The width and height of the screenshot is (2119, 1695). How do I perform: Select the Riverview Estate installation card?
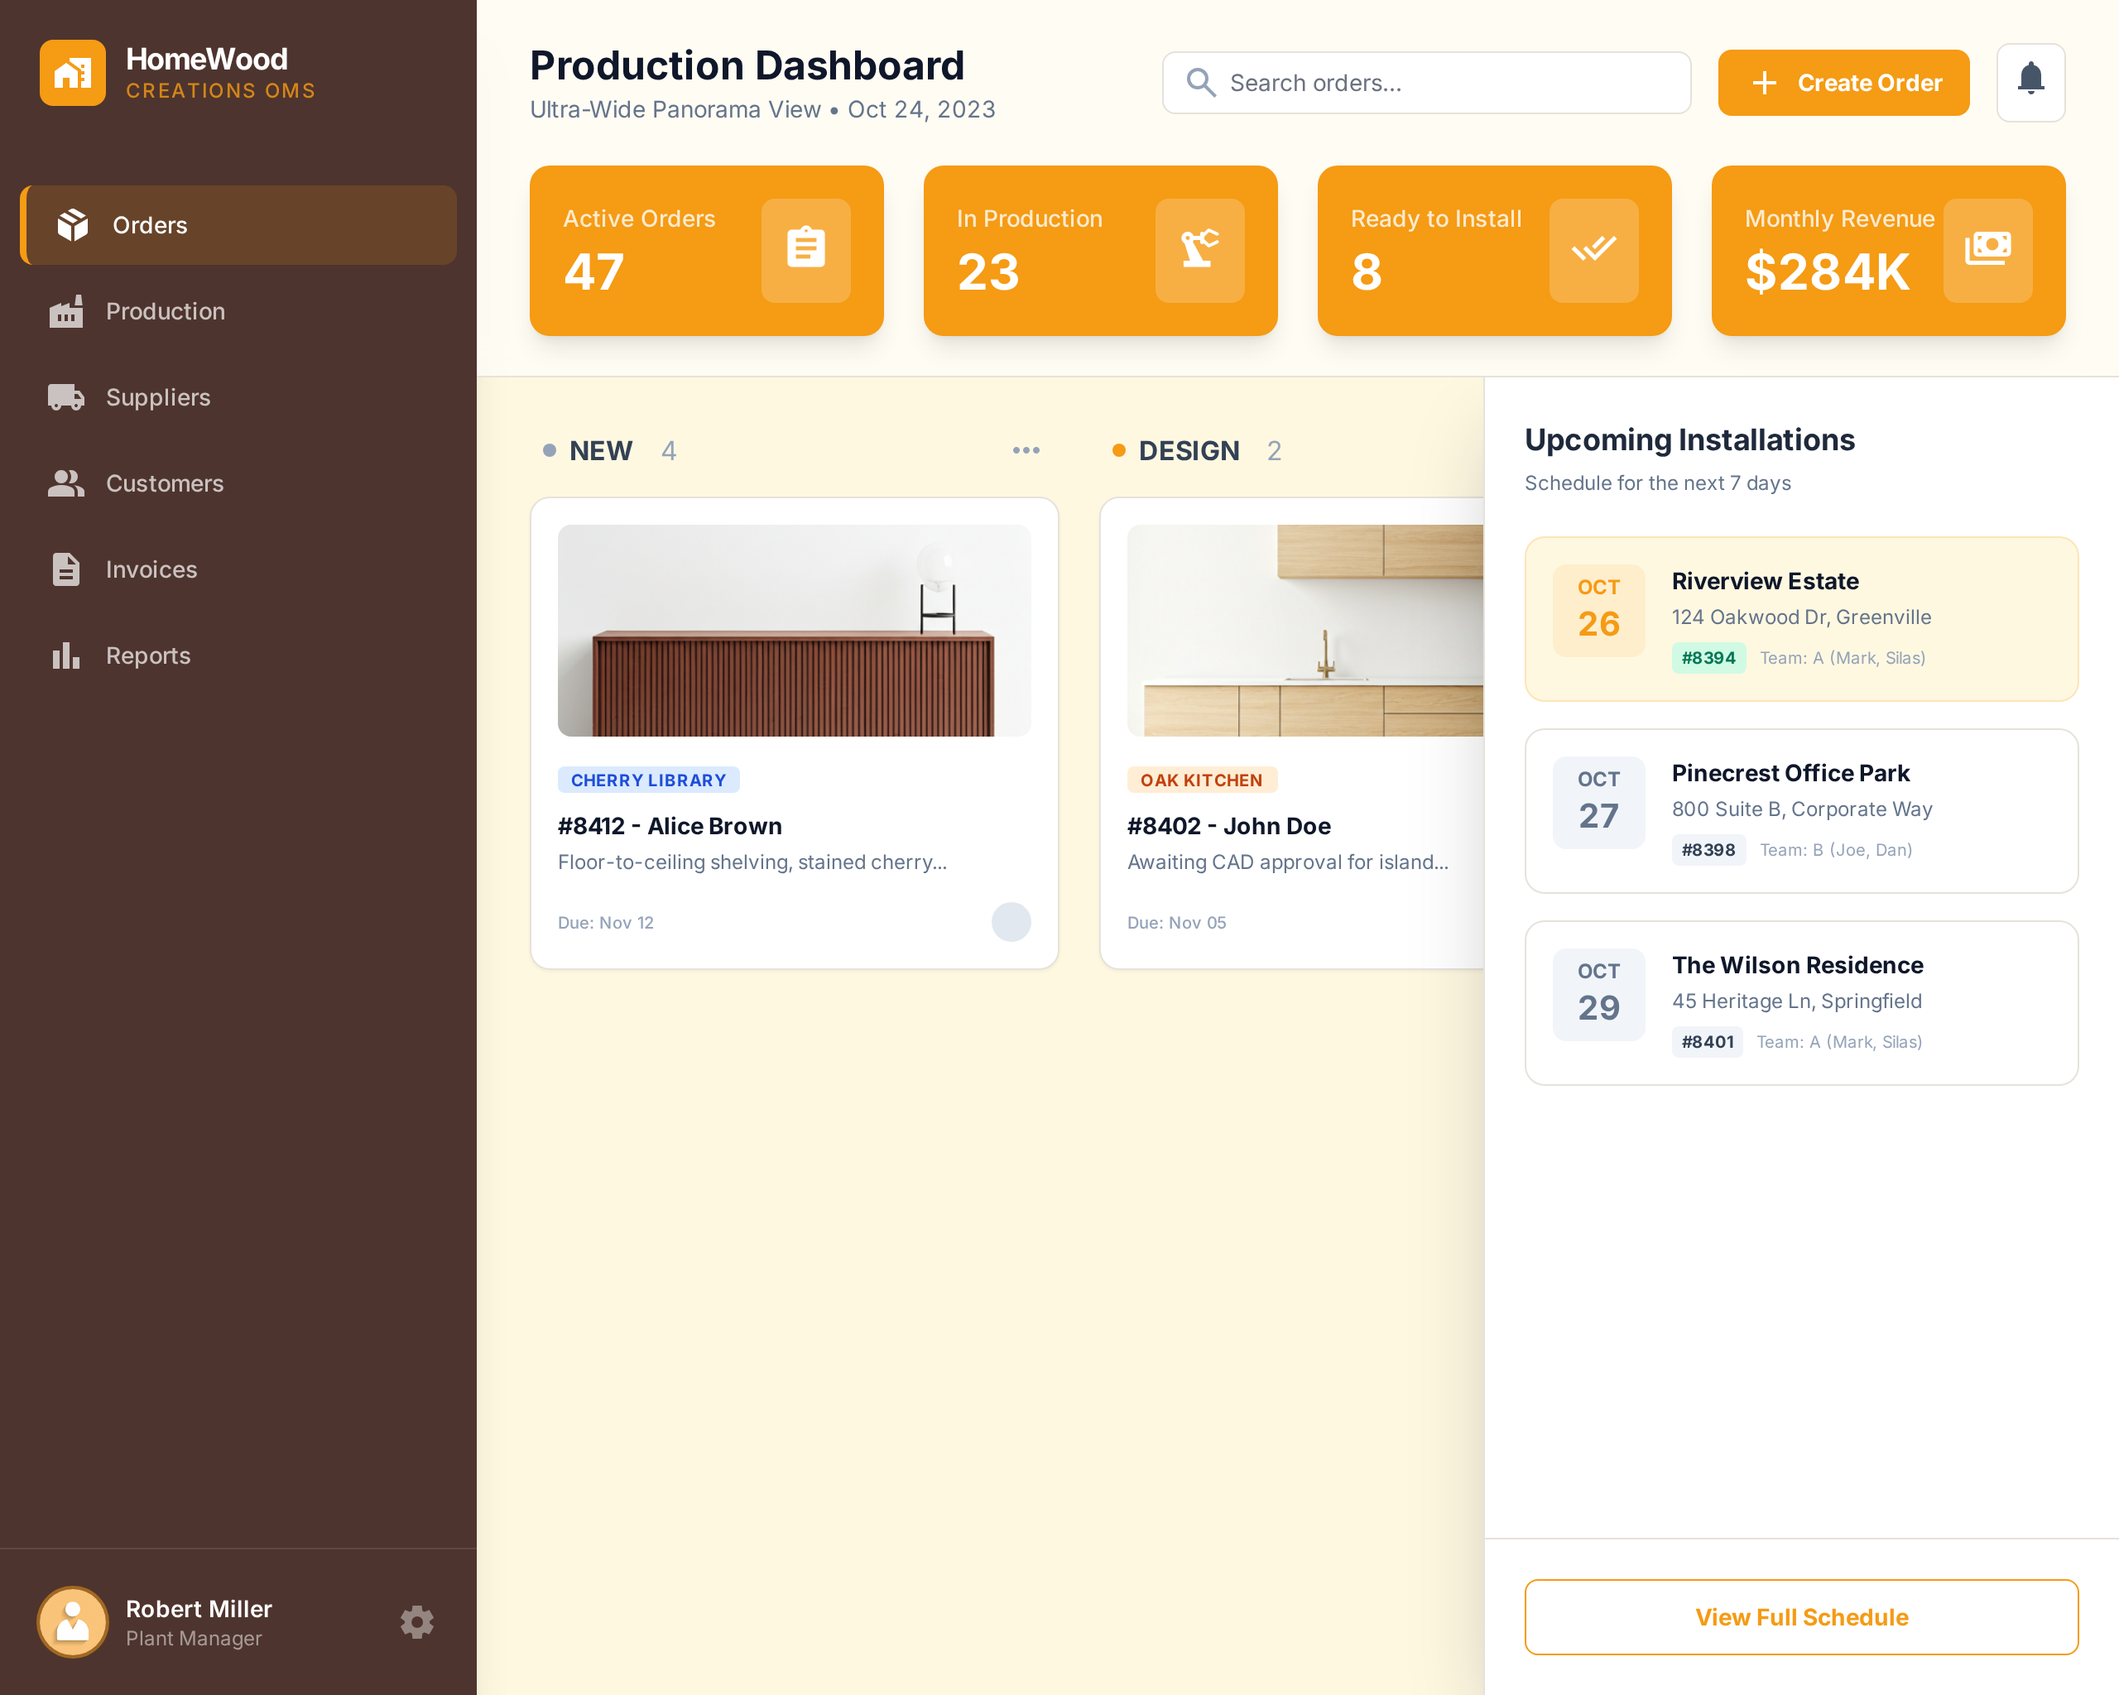[x=1800, y=618]
